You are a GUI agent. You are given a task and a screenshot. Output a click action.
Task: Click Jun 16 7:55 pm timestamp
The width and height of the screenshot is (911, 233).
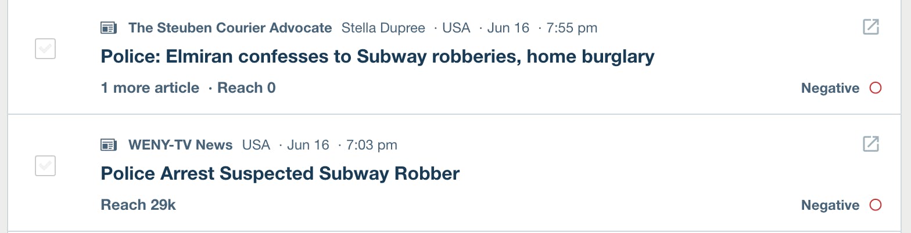[x=542, y=28]
